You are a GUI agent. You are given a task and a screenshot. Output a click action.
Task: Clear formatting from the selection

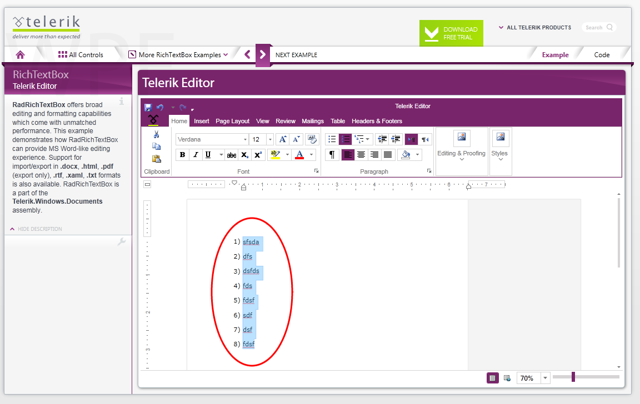pyautogui.click(x=312, y=139)
